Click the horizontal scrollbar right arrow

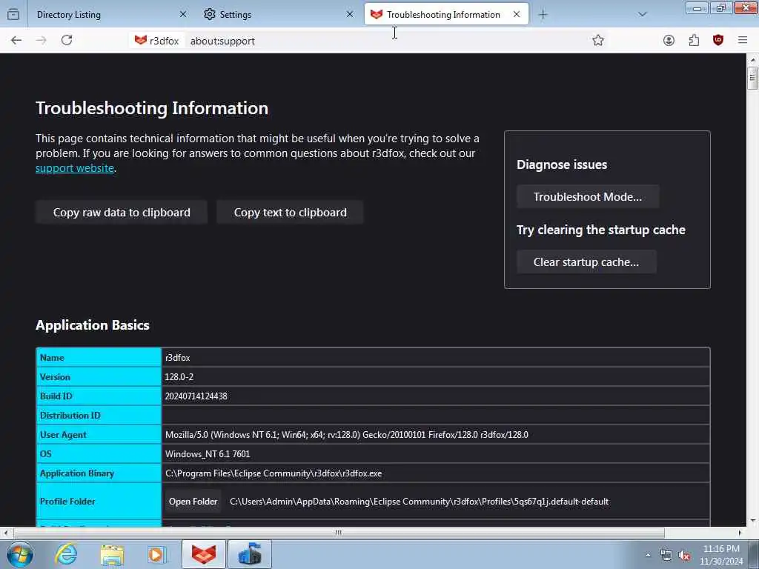pyautogui.click(x=740, y=533)
